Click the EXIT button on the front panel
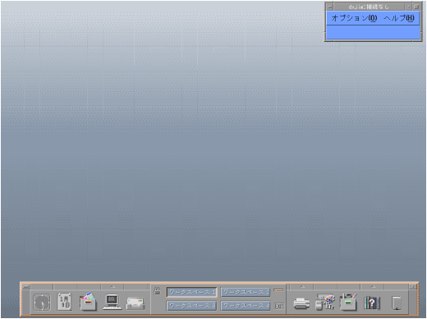 (x=279, y=306)
